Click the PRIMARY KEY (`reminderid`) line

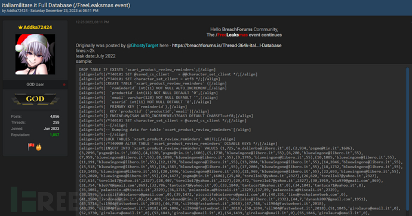[x=133, y=107]
